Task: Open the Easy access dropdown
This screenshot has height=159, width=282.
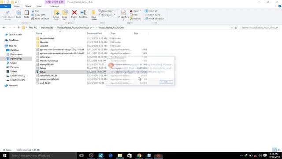Action: [107, 15]
